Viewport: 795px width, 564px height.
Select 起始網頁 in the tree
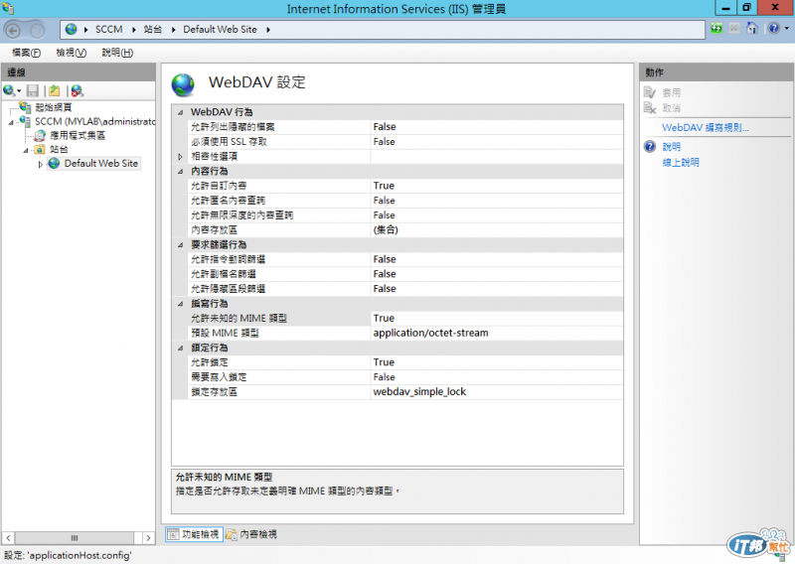(x=54, y=107)
